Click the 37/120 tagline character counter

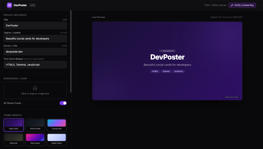pyautogui.click(x=64, y=33)
